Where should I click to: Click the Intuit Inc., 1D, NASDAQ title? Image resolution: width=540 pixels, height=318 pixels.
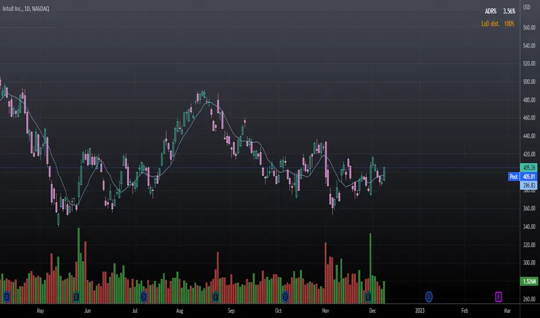(26, 9)
